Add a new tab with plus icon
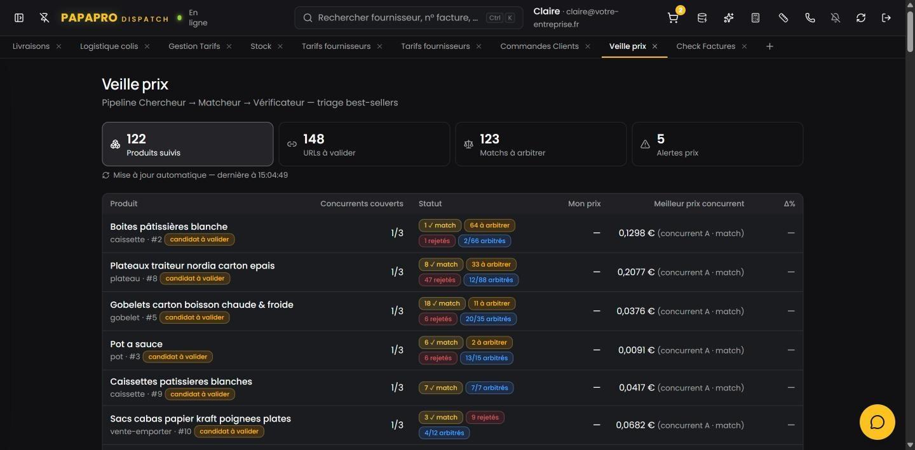Viewport: 915px width, 450px height. [769, 46]
